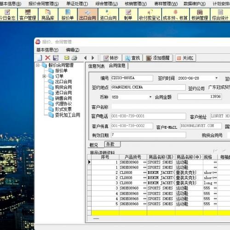Click the print icon

(x=75, y=58)
